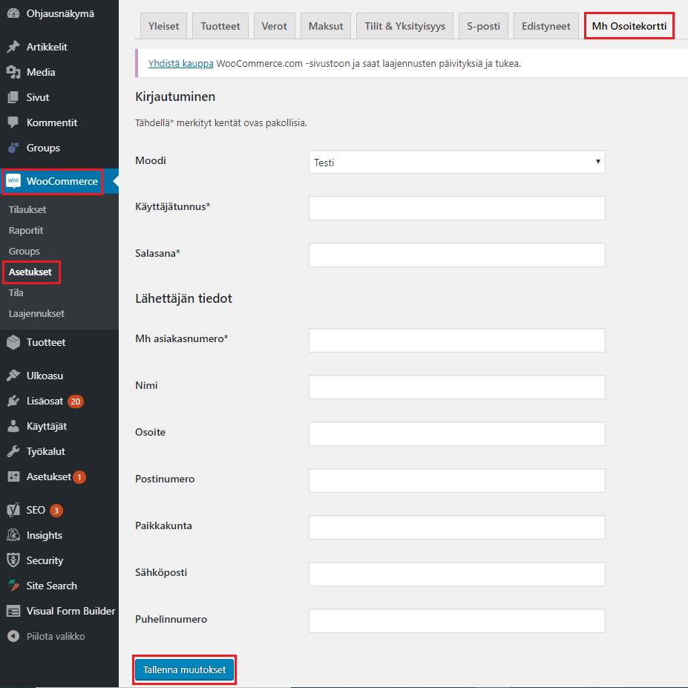Select the S-posti tab

(x=484, y=26)
